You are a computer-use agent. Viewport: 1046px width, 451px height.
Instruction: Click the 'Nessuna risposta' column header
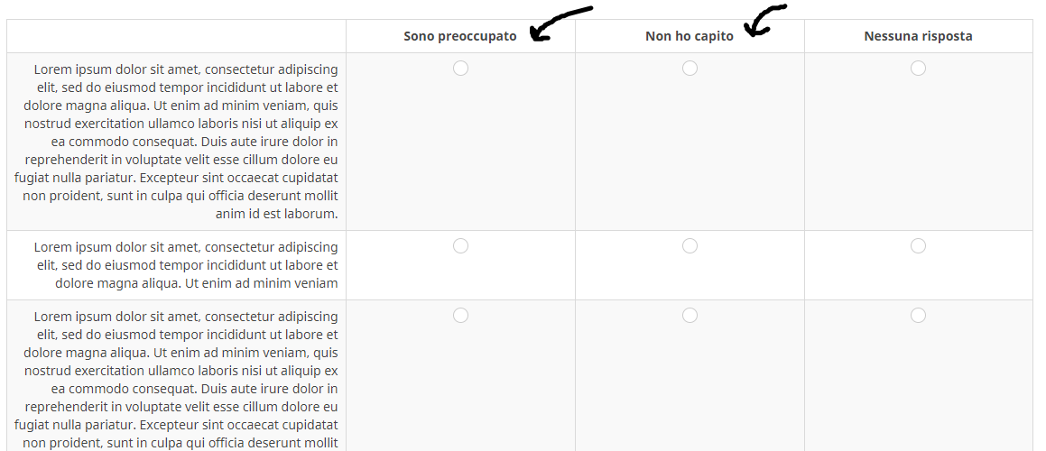tap(918, 36)
